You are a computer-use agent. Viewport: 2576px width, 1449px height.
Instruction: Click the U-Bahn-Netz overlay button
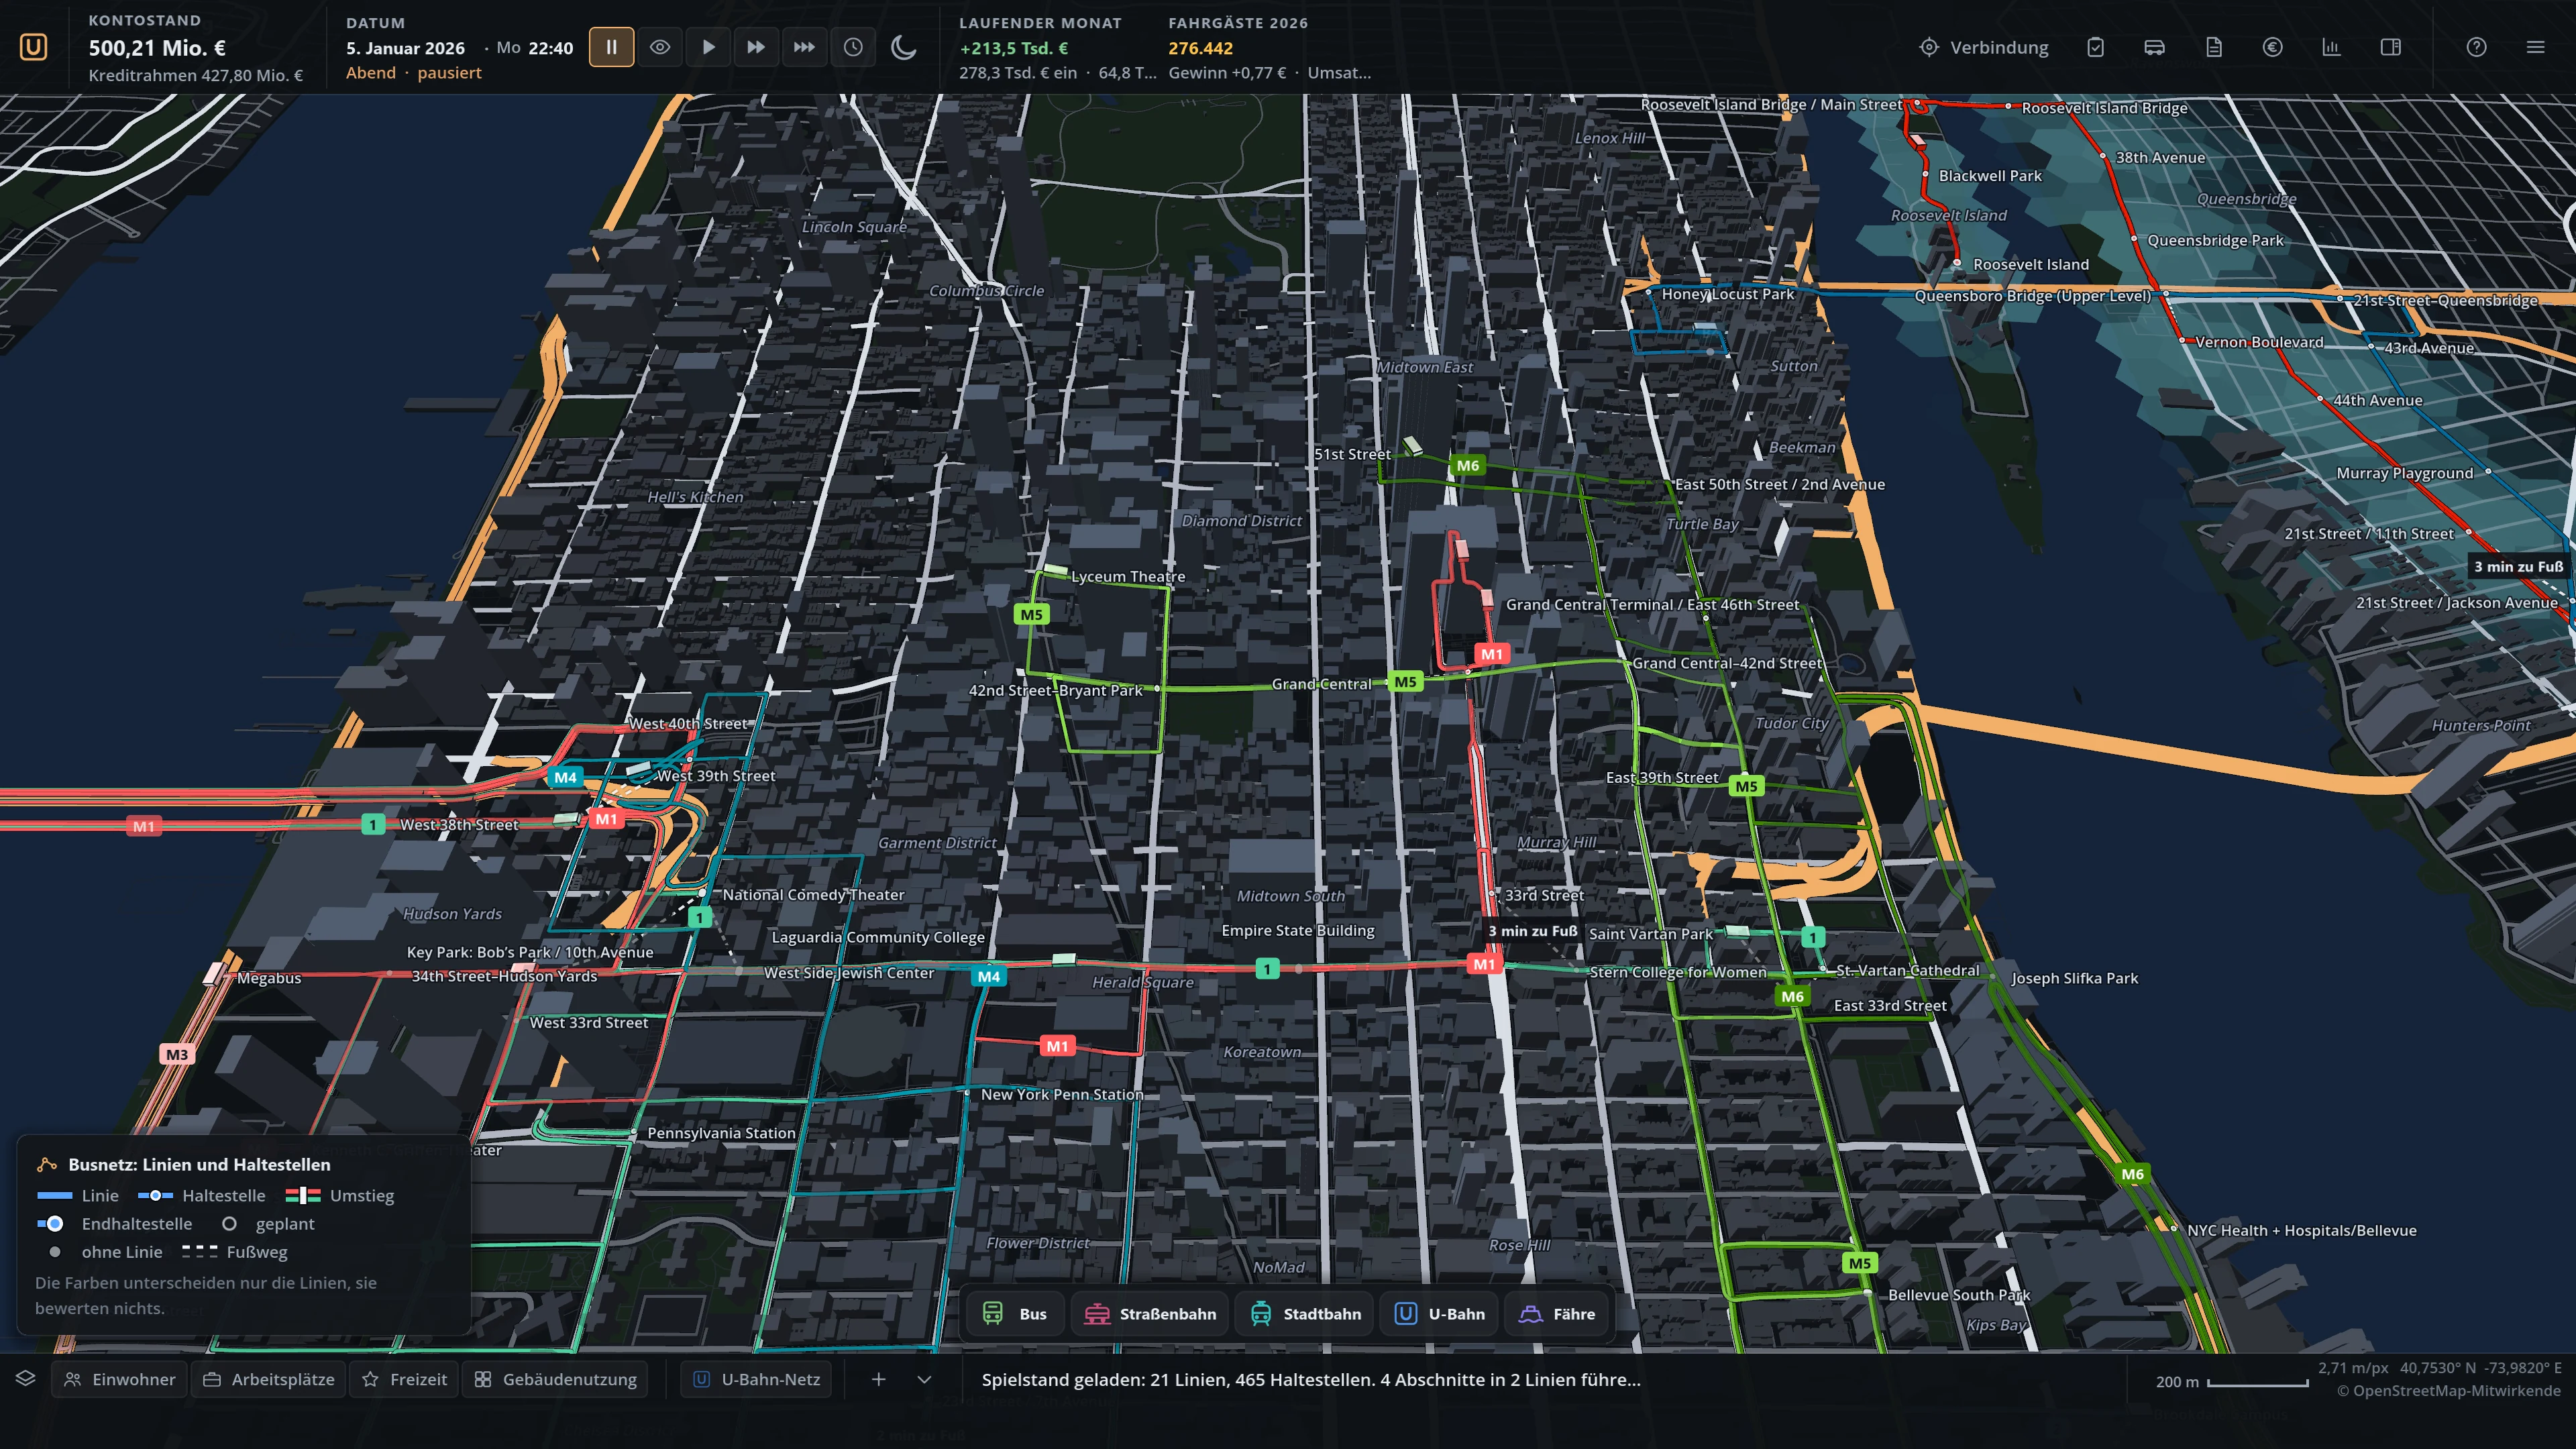click(x=758, y=1379)
